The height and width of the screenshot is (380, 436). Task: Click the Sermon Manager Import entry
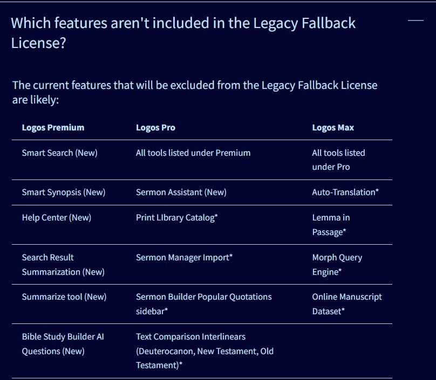[x=184, y=258]
